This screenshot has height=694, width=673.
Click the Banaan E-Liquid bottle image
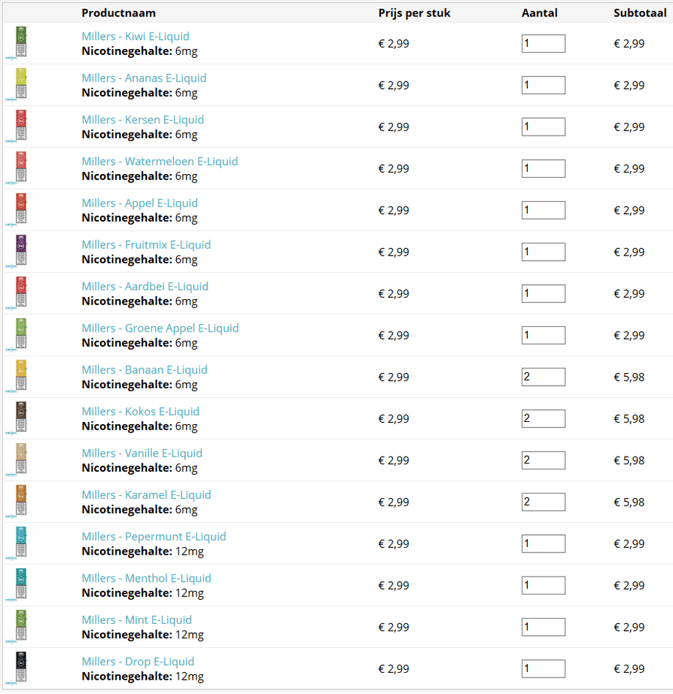20,375
